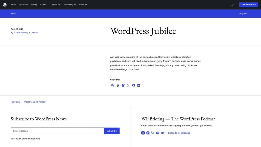Expand the Community menu
261x147 pixels.
tap(69, 5)
